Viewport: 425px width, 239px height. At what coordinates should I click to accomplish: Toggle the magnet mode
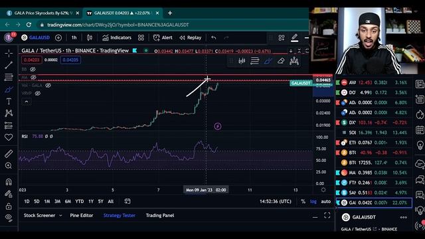click(9, 182)
